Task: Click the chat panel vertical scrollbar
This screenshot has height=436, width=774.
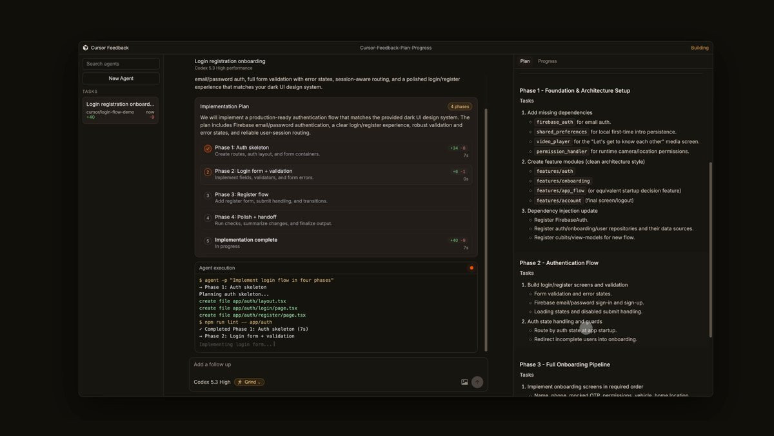Action: tap(486, 230)
